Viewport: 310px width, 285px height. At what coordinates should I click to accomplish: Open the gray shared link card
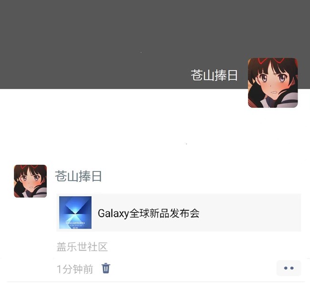pos(179,212)
